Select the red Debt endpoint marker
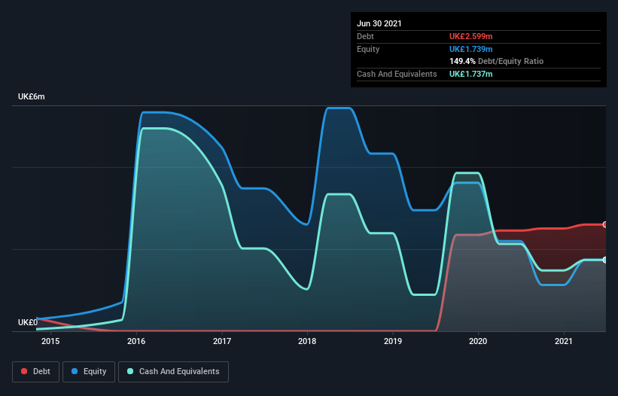The height and width of the screenshot is (396, 618). tap(605, 224)
